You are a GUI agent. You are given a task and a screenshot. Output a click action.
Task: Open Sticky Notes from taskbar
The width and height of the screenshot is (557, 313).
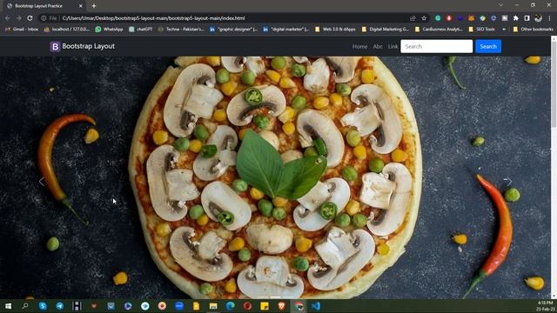pos(265,306)
